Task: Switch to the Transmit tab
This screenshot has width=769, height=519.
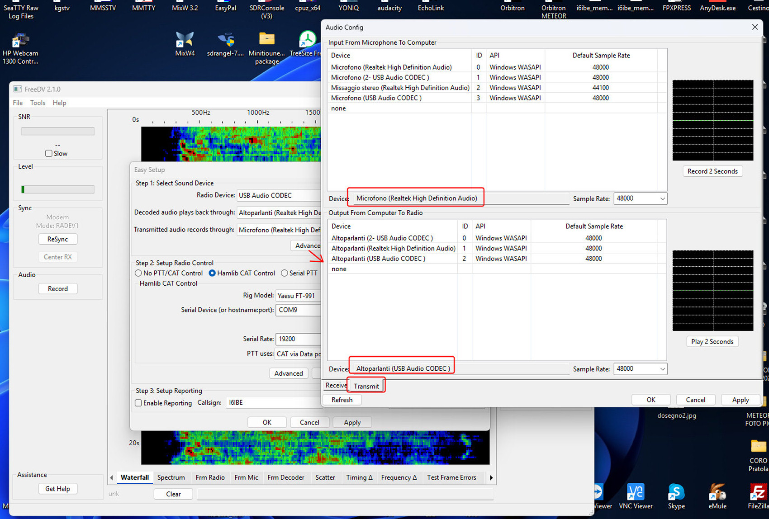Action: coord(366,386)
